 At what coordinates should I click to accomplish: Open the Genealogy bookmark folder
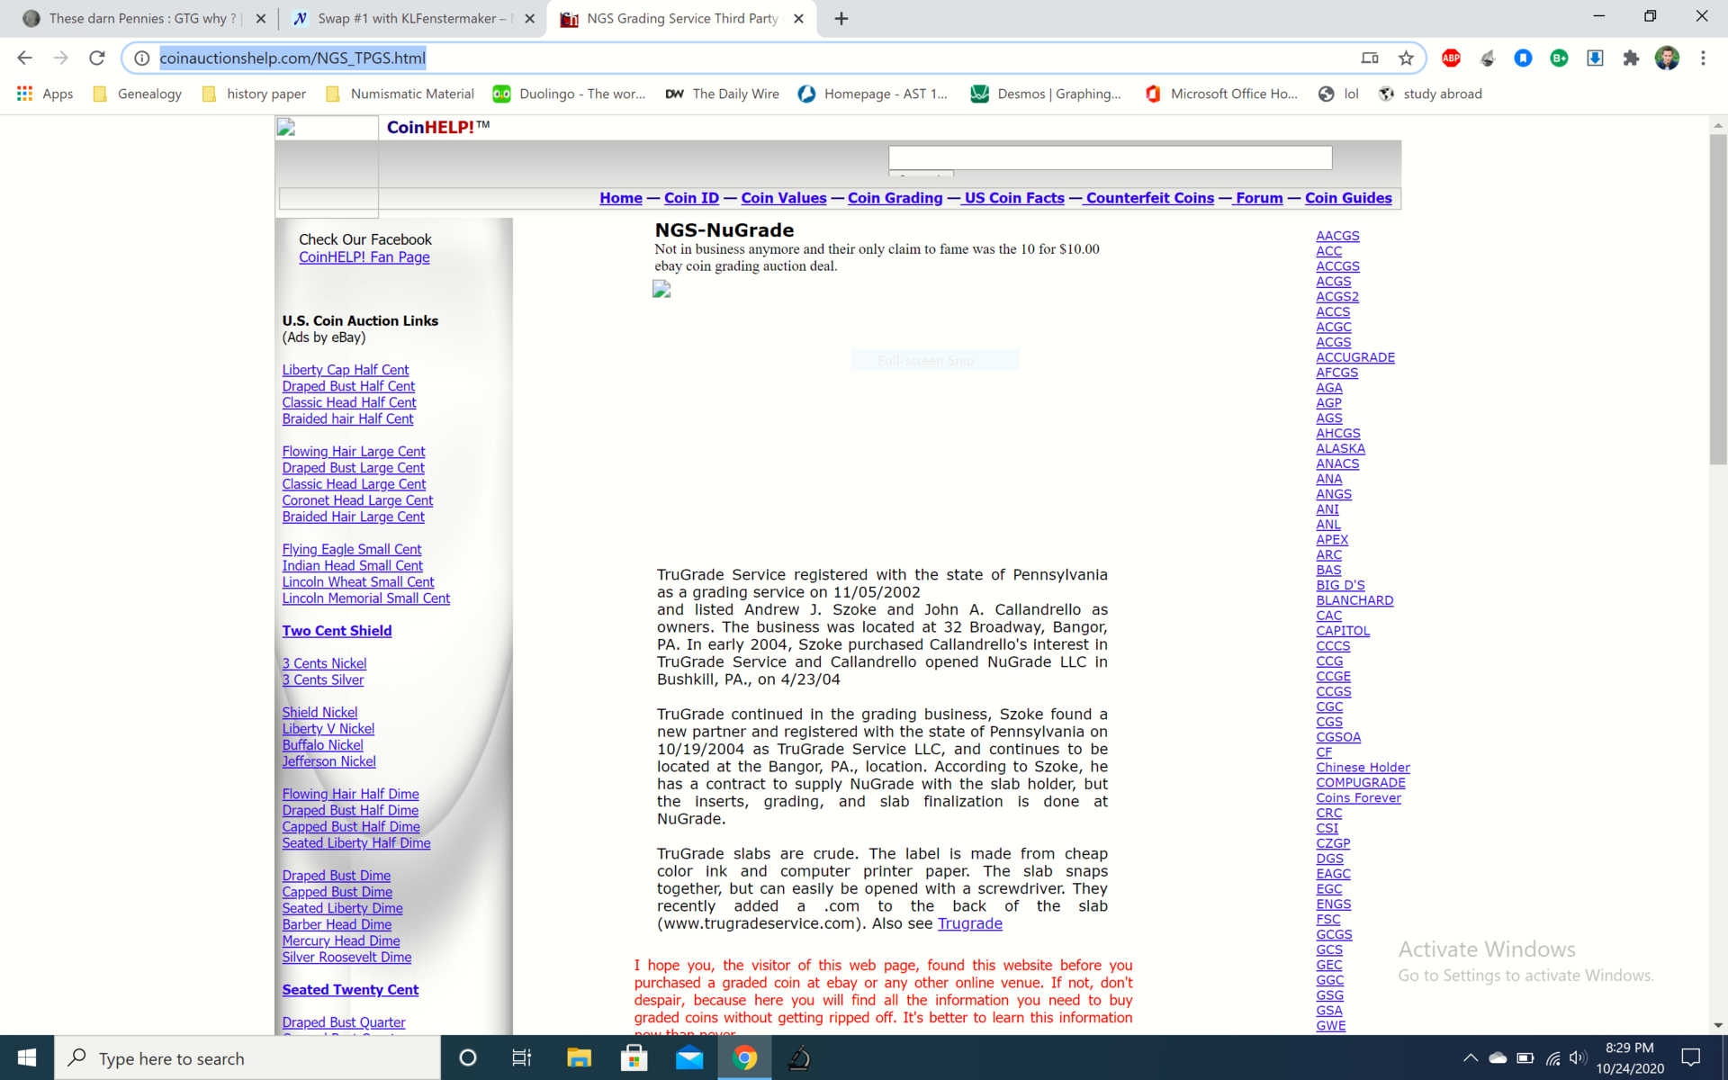click(x=138, y=94)
